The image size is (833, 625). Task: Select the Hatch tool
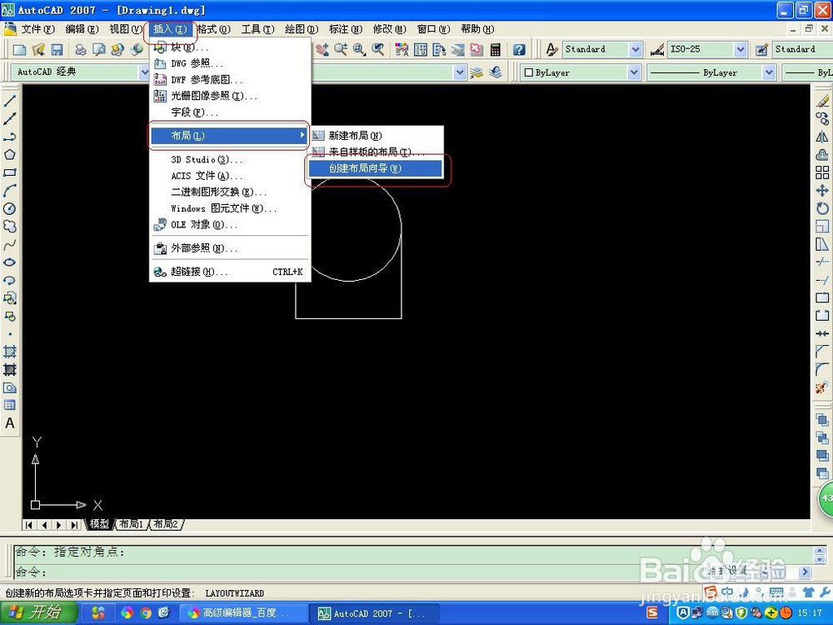9,352
